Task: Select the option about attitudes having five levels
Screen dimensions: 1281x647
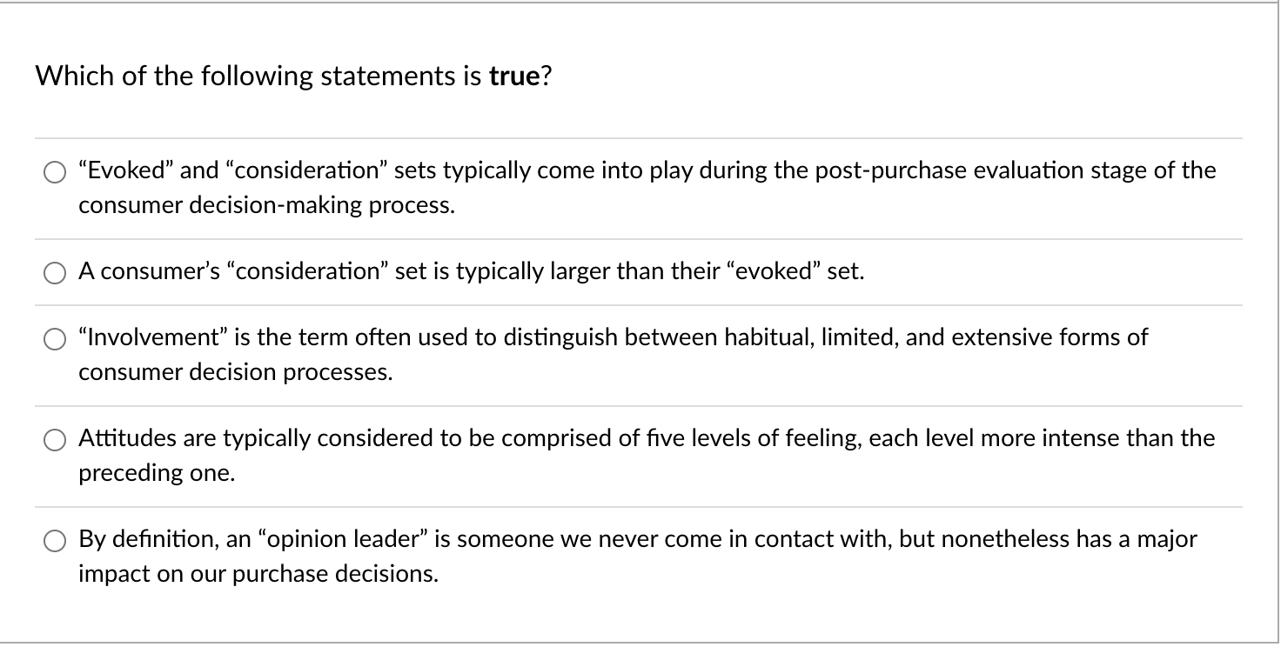Action: [x=54, y=439]
